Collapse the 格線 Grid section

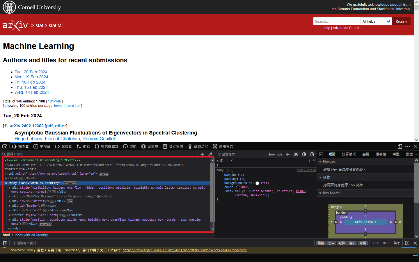pyautogui.click(x=320, y=177)
